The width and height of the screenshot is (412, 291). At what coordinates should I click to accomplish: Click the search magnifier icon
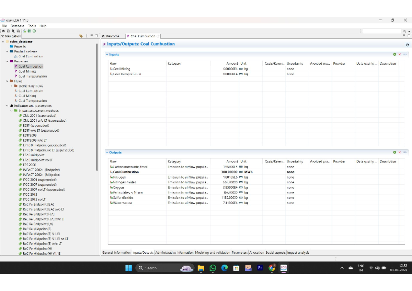pyautogui.click(x=405, y=31)
